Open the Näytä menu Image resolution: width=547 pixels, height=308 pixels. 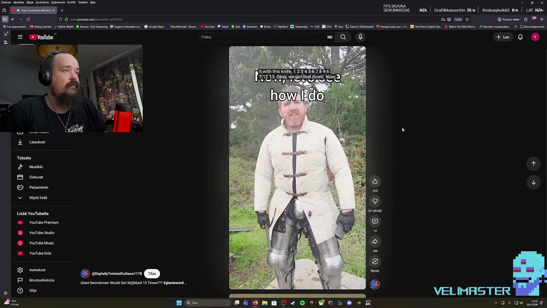pyautogui.click(x=30, y=2)
